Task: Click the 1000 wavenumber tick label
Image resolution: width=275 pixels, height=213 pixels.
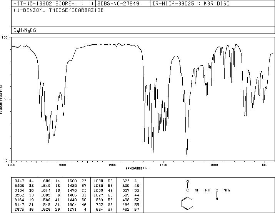Action: coord(213,164)
